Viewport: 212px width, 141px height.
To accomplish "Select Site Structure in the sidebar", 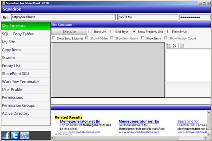I will pyautogui.click(x=26, y=26).
